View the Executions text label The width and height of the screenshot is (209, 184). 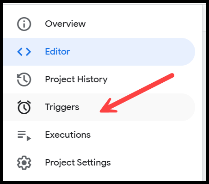(68, 135)
